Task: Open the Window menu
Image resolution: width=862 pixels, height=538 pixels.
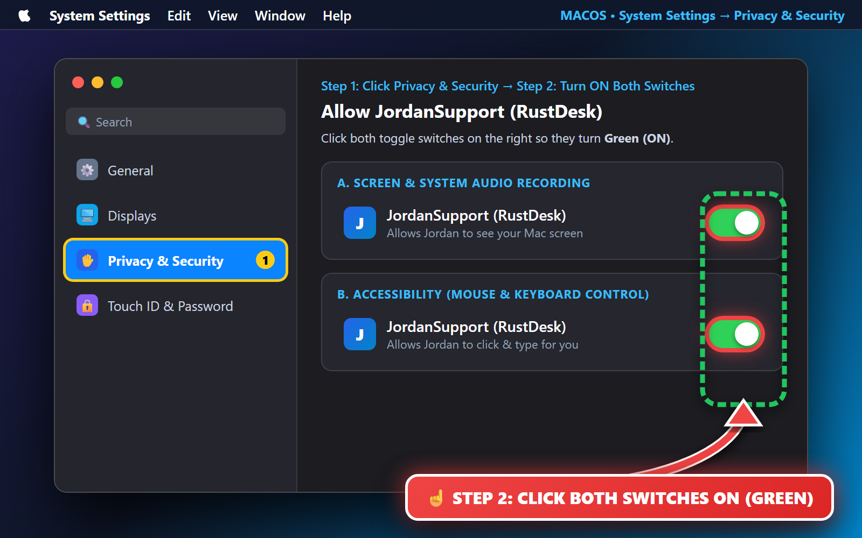Action: click(x=280, y=16)
